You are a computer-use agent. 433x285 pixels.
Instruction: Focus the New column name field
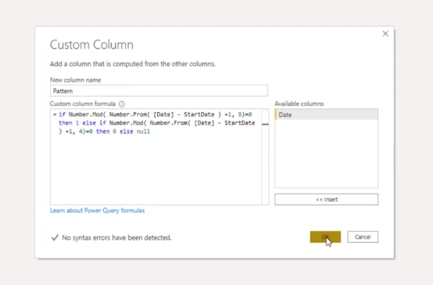pos(159,91)
